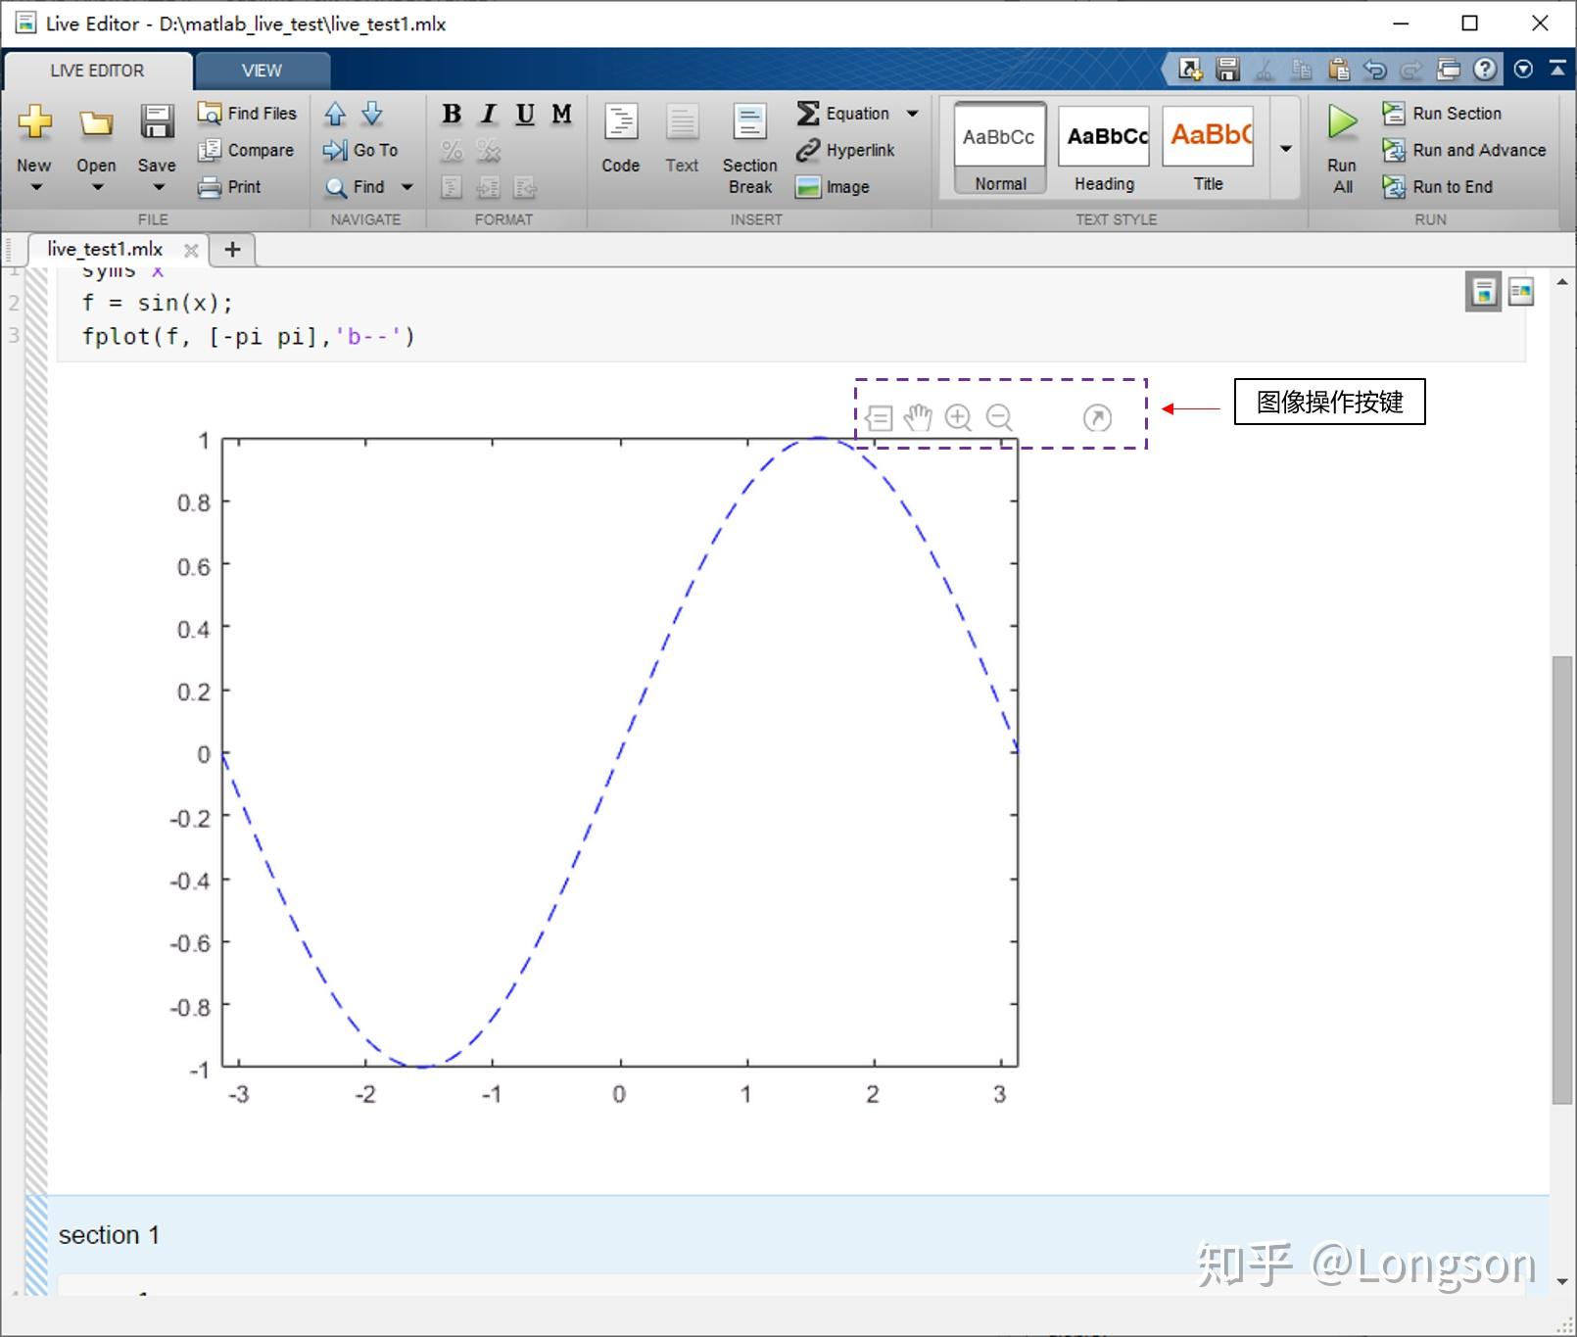Select the Zoom In tool on the figure toolbar
Viewport: 1577px width, 1337px height.
958,418
